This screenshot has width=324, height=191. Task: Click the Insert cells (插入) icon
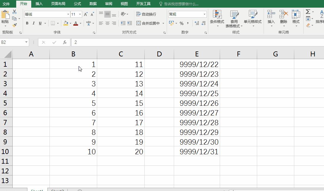[271, 14]
